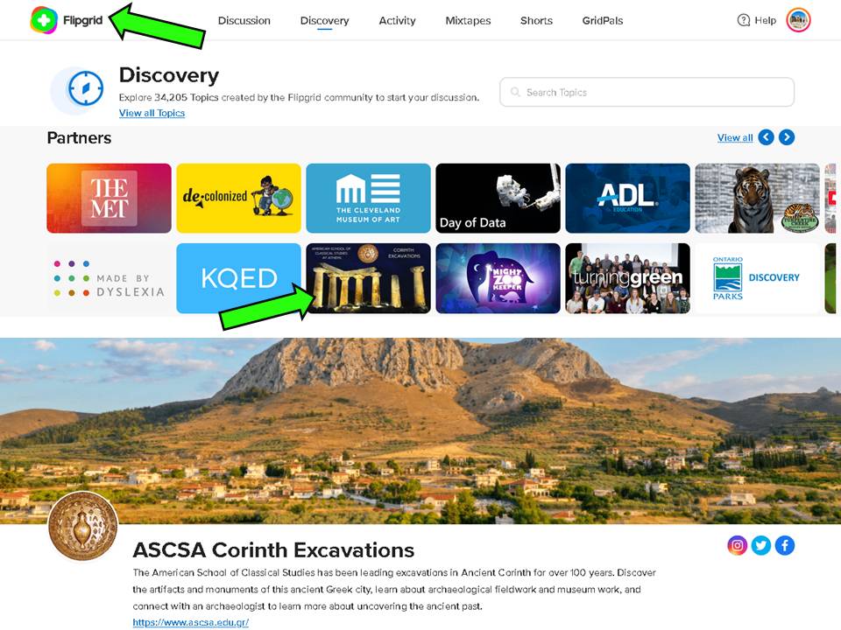Open the user profile avatar
The image size is (841, 630).
pyautogui.click(x=798, y=20)
